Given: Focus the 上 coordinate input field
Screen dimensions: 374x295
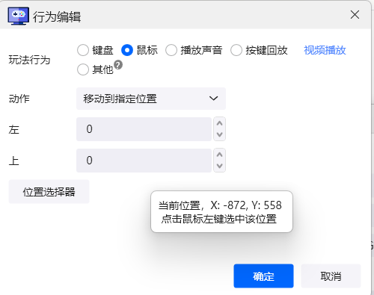Looking at the screenshot, I should pos(144,161).
